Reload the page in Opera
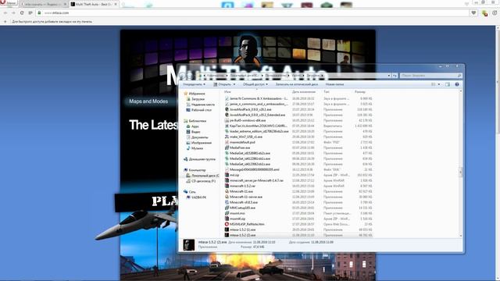This screenshot has height=281, width=500. coord(22,12)
